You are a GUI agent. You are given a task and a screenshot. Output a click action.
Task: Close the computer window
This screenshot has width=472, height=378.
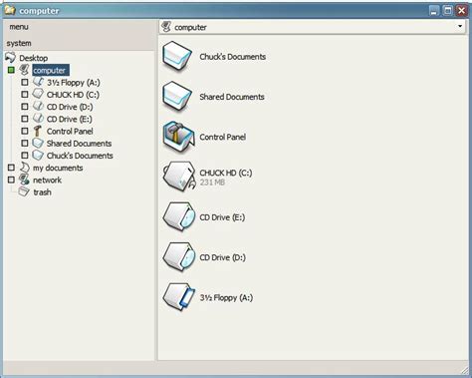click(462, 10)
